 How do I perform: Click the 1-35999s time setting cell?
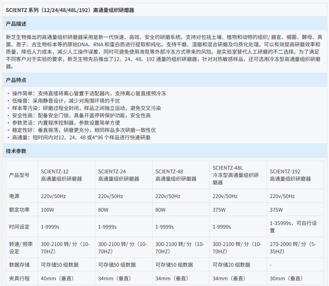pos(293,227)
